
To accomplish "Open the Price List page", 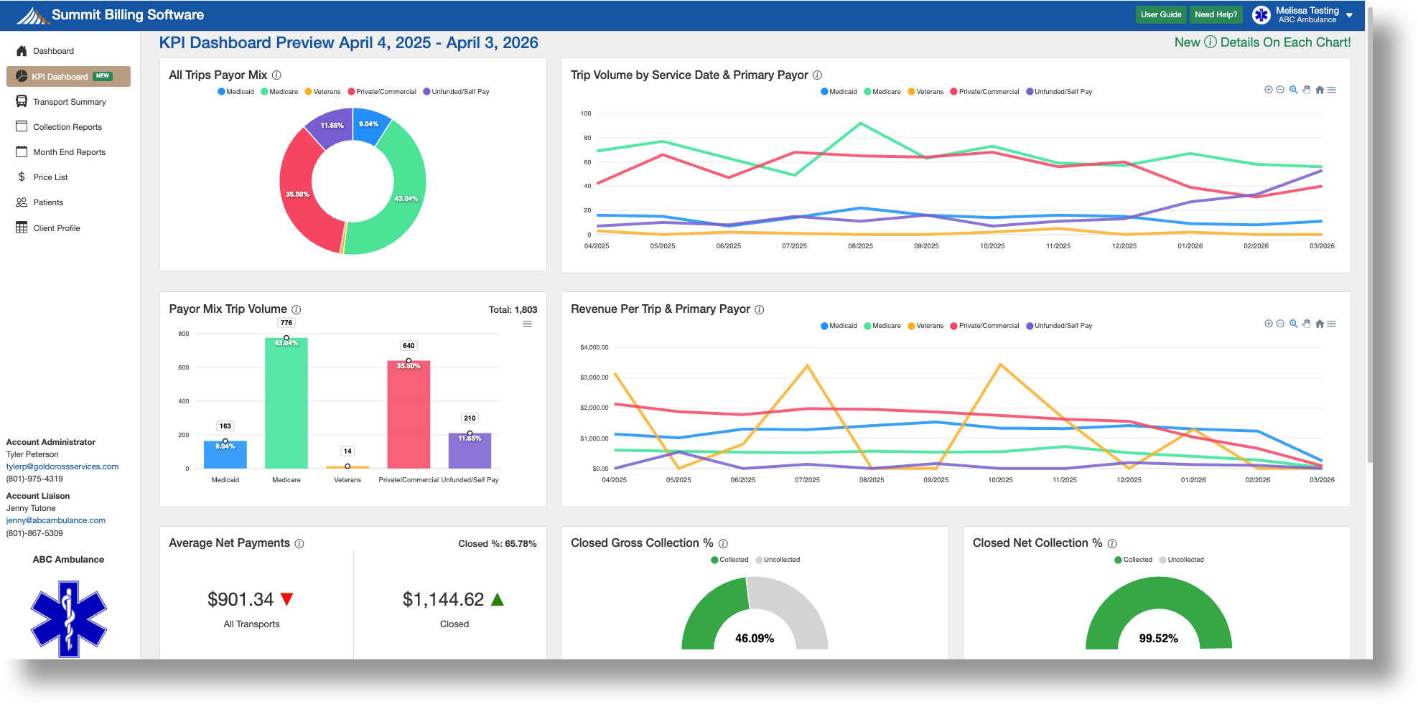I will pos(50,177).
